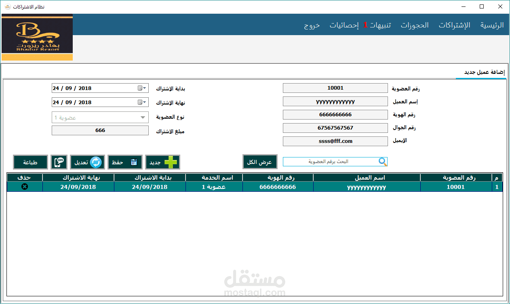Image resolution: width=510 pixels, height=304 pixels.
Task: Click the SMS sending icon
Action: point(59,162)
